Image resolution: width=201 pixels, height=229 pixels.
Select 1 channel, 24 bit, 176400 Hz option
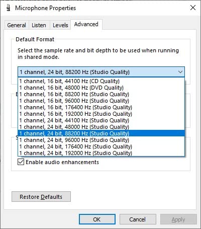click(x=101, y=146)
